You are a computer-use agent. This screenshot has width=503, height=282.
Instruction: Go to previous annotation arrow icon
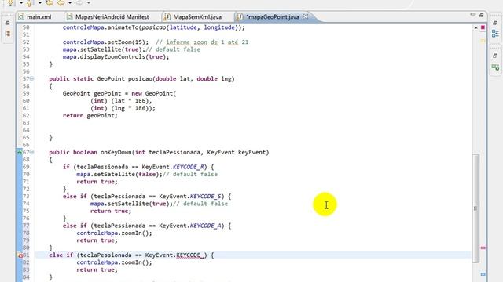(x=29, y=3)
